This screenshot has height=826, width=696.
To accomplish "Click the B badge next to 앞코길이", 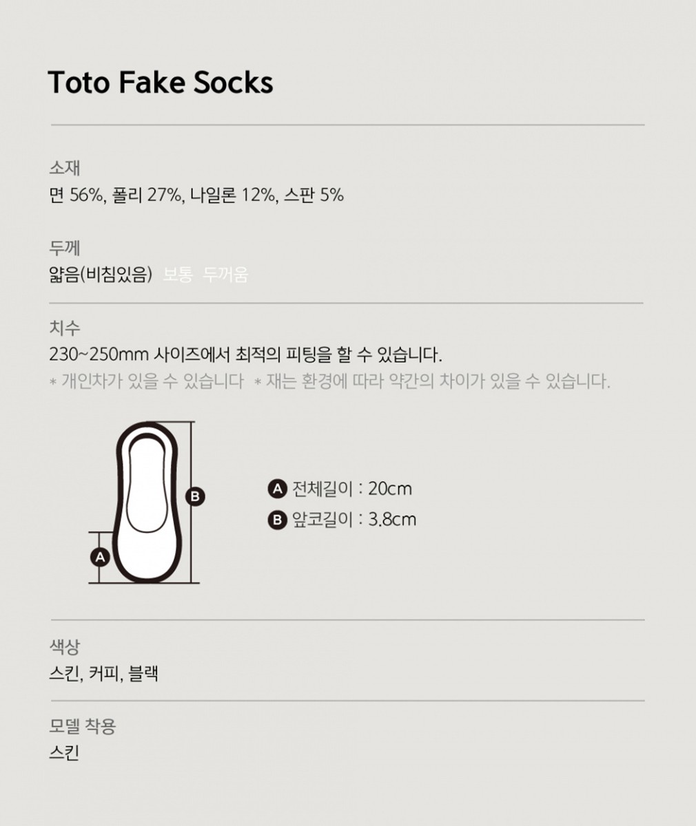I will (277, 519).
